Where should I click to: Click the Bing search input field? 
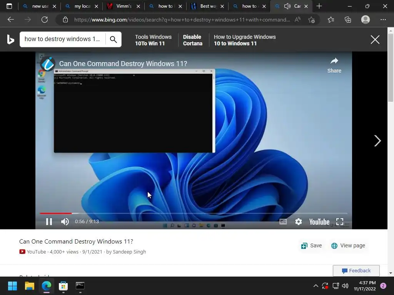click(62, 39)
